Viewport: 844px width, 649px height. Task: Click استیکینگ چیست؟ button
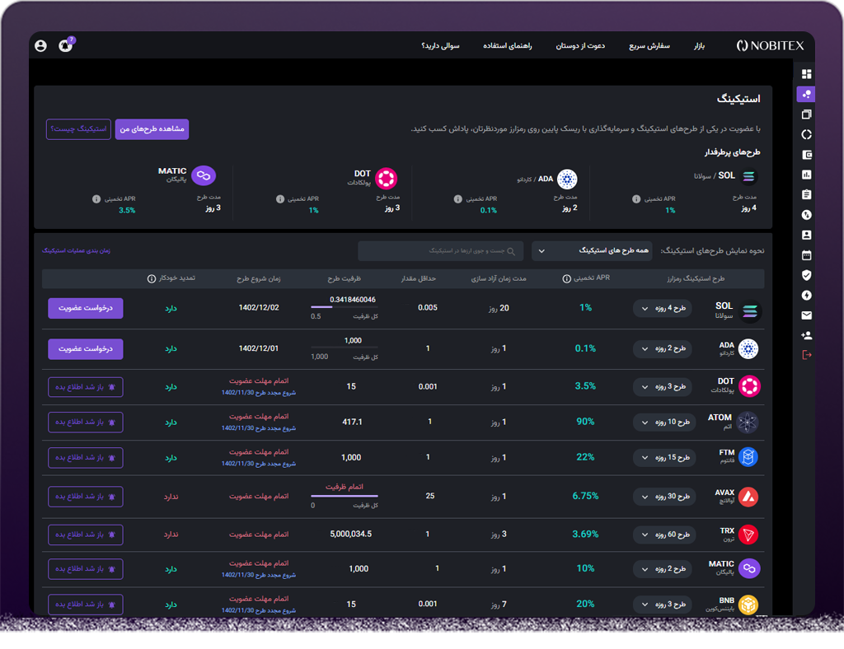(78, 129)
